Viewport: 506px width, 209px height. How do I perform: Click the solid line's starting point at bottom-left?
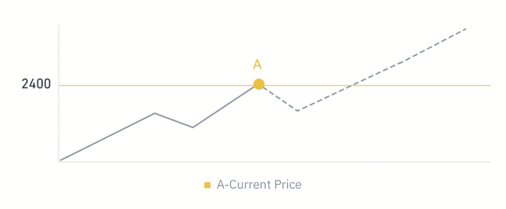pyautogui.click(x=60, y=160)
